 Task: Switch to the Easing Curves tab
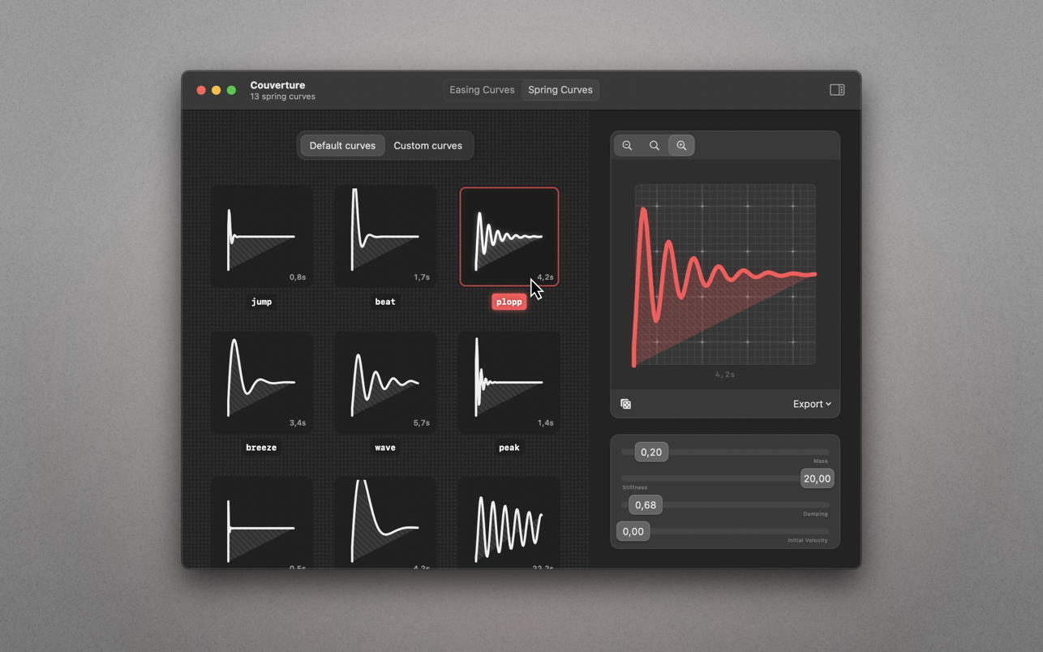click(x=482, y=90)
